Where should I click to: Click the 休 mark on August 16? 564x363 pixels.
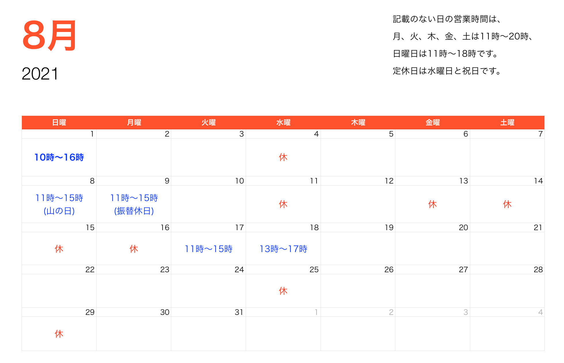pos(134,248)
